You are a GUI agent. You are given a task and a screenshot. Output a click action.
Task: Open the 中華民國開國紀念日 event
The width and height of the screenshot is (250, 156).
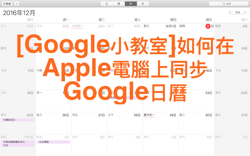(18, 142)
